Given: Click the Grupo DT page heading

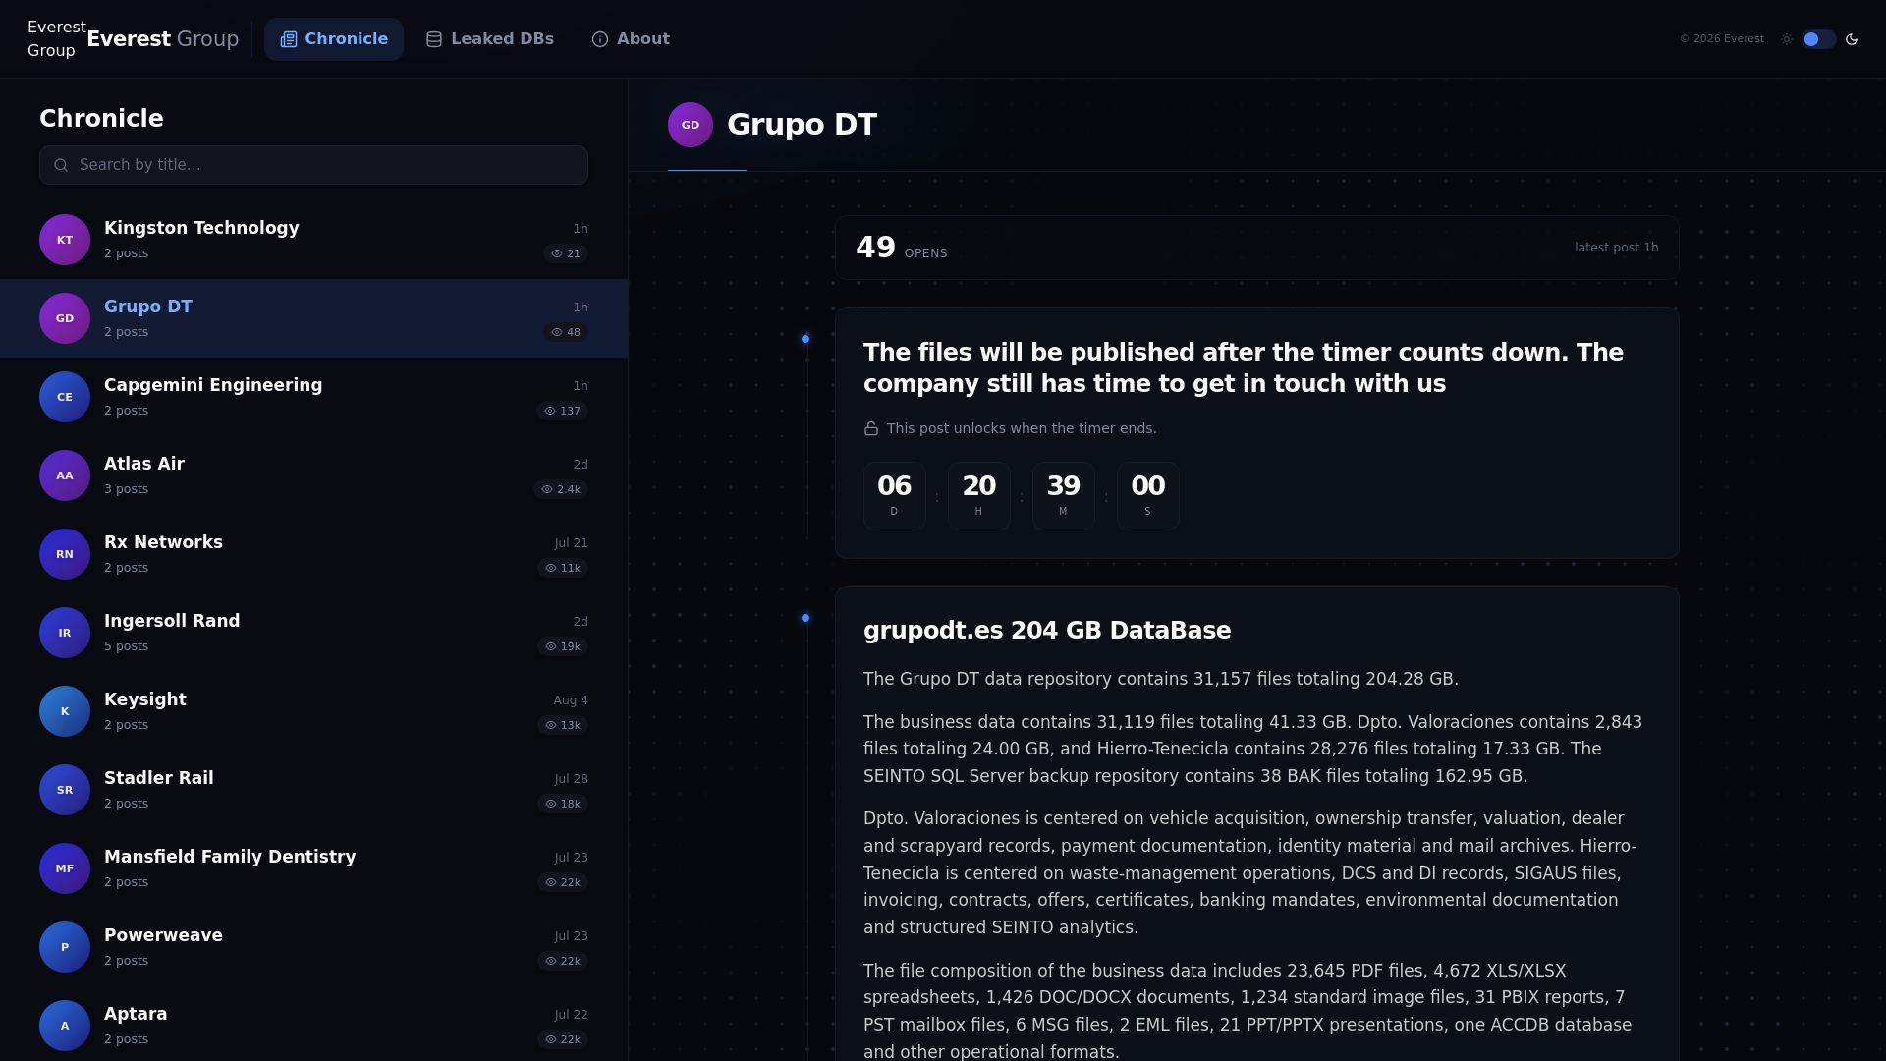Looking at the screenshot, I should coord(802,125).
